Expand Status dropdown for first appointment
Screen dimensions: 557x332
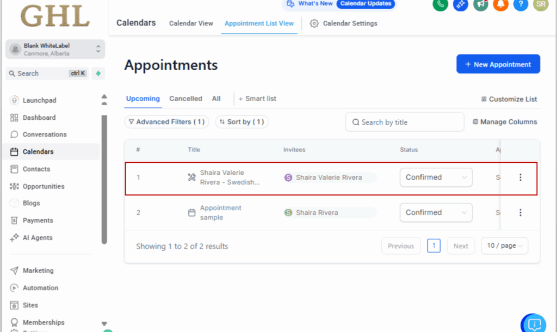(x=436, y=177)
